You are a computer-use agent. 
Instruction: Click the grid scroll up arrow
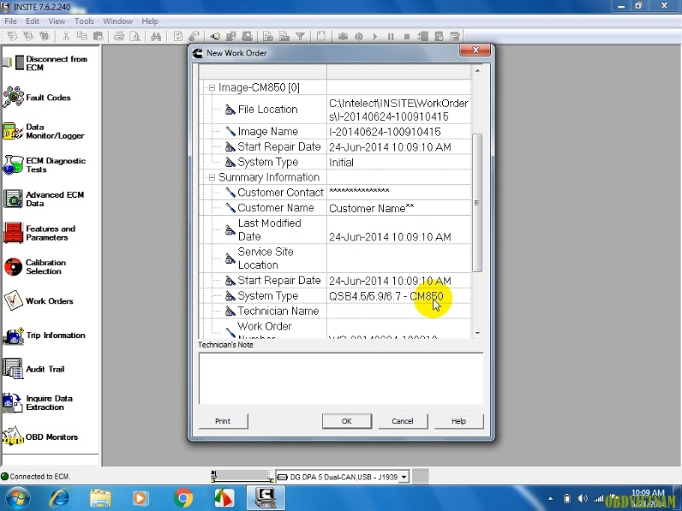(x=477, y=70)
